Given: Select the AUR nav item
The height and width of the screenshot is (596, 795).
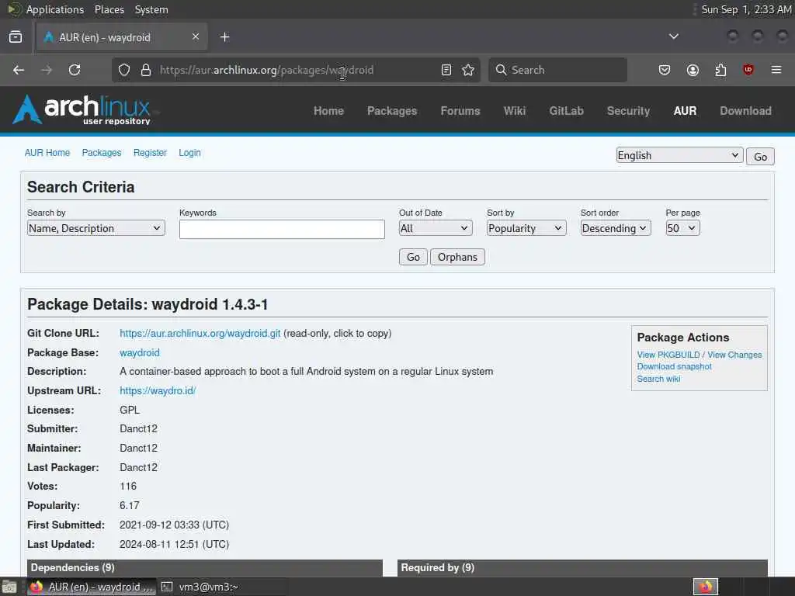Looking at the screenshot, I should (685, 111).
